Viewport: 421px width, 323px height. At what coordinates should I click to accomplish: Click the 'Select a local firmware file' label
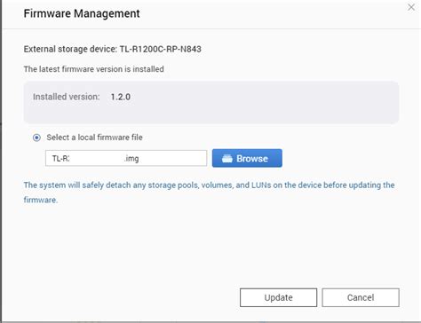pos(94,138)
